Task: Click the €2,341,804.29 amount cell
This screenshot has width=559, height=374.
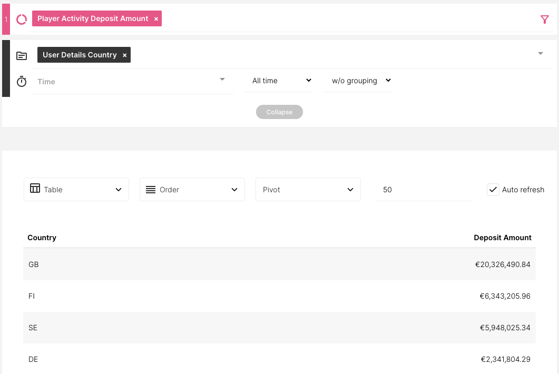Action: click(506, 359)
